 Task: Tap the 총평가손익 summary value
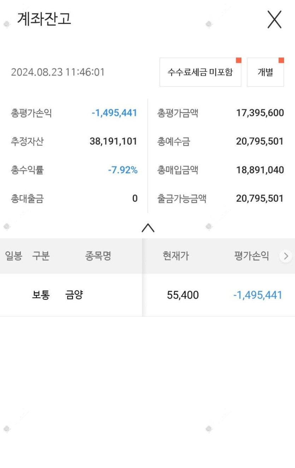tap(114, 113)
